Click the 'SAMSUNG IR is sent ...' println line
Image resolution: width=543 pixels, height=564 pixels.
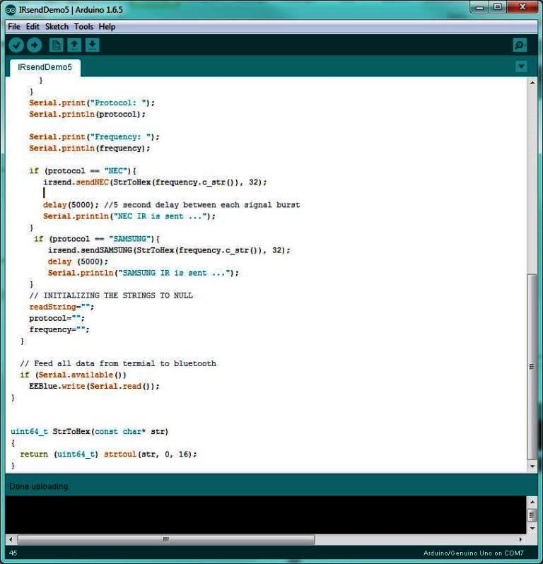tap(144, 273)
